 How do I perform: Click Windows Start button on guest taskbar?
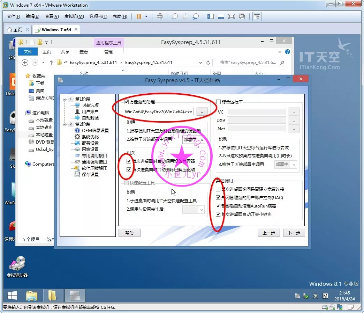pyautogui.click(x=12, y=296)
